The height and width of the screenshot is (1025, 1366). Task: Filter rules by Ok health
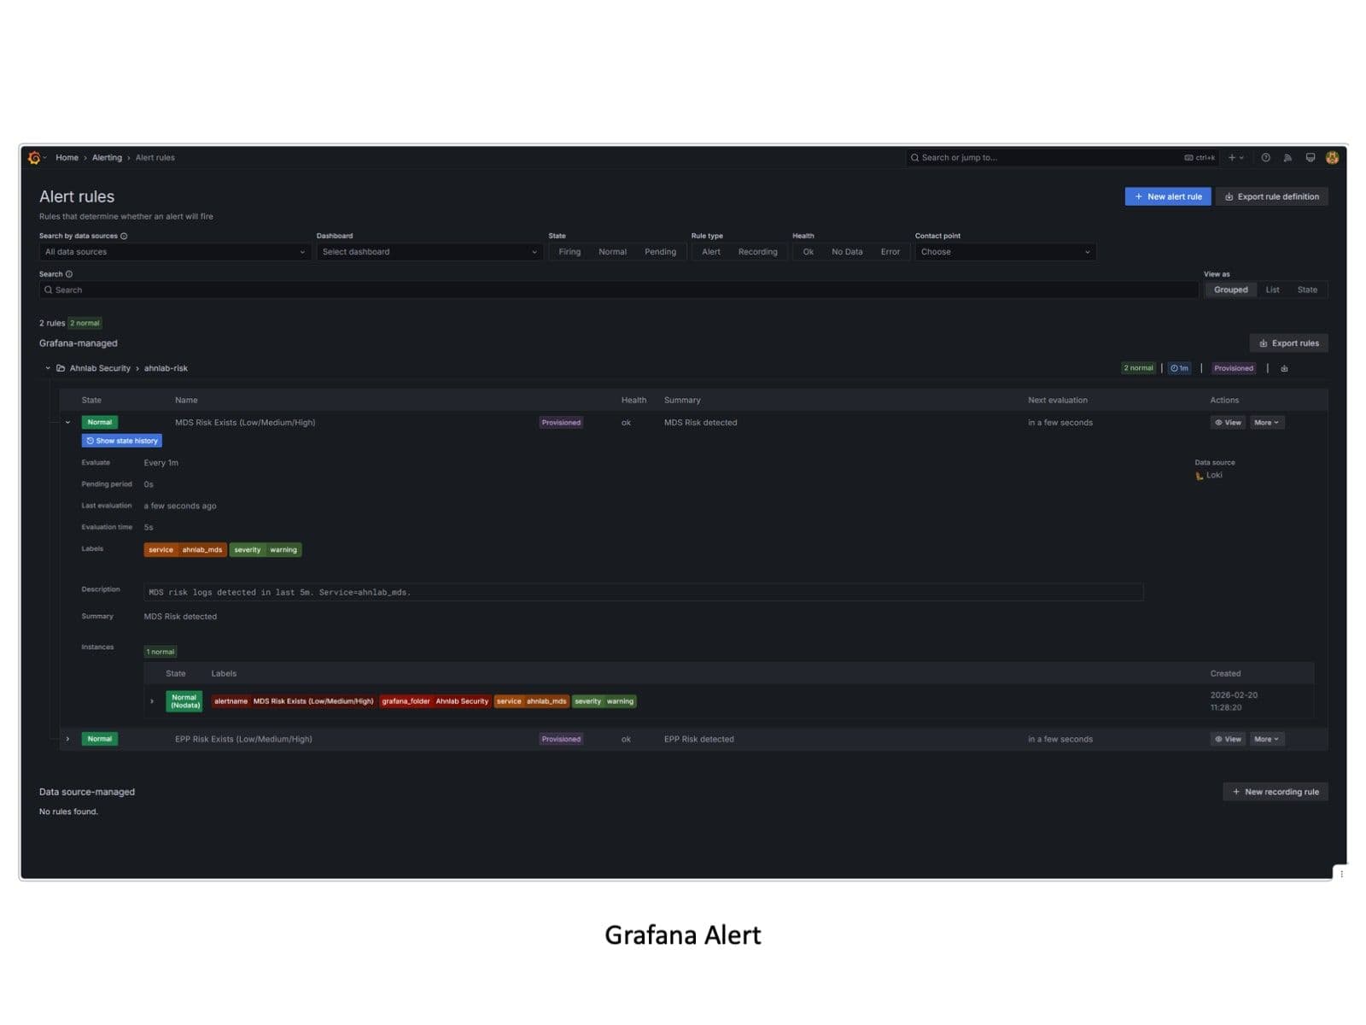pos(809,252)
